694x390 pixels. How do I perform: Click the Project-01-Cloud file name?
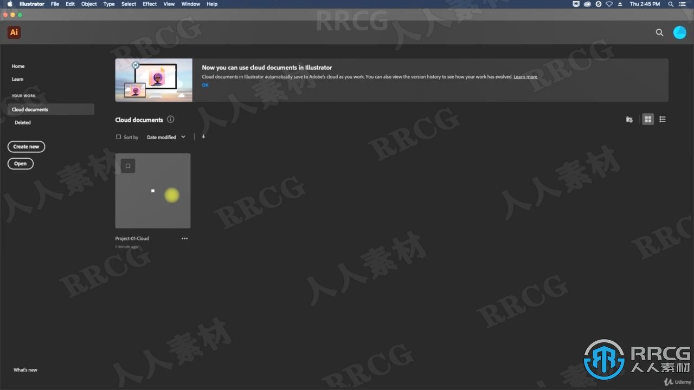click(132, 238)
